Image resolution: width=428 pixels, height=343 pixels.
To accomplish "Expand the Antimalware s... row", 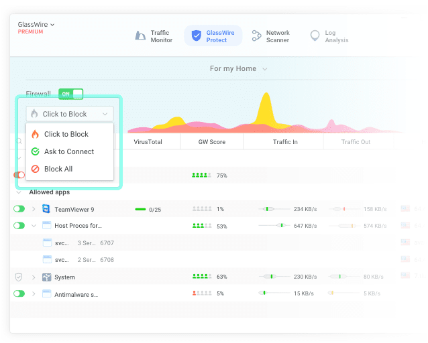I will (x=34, y=294).
